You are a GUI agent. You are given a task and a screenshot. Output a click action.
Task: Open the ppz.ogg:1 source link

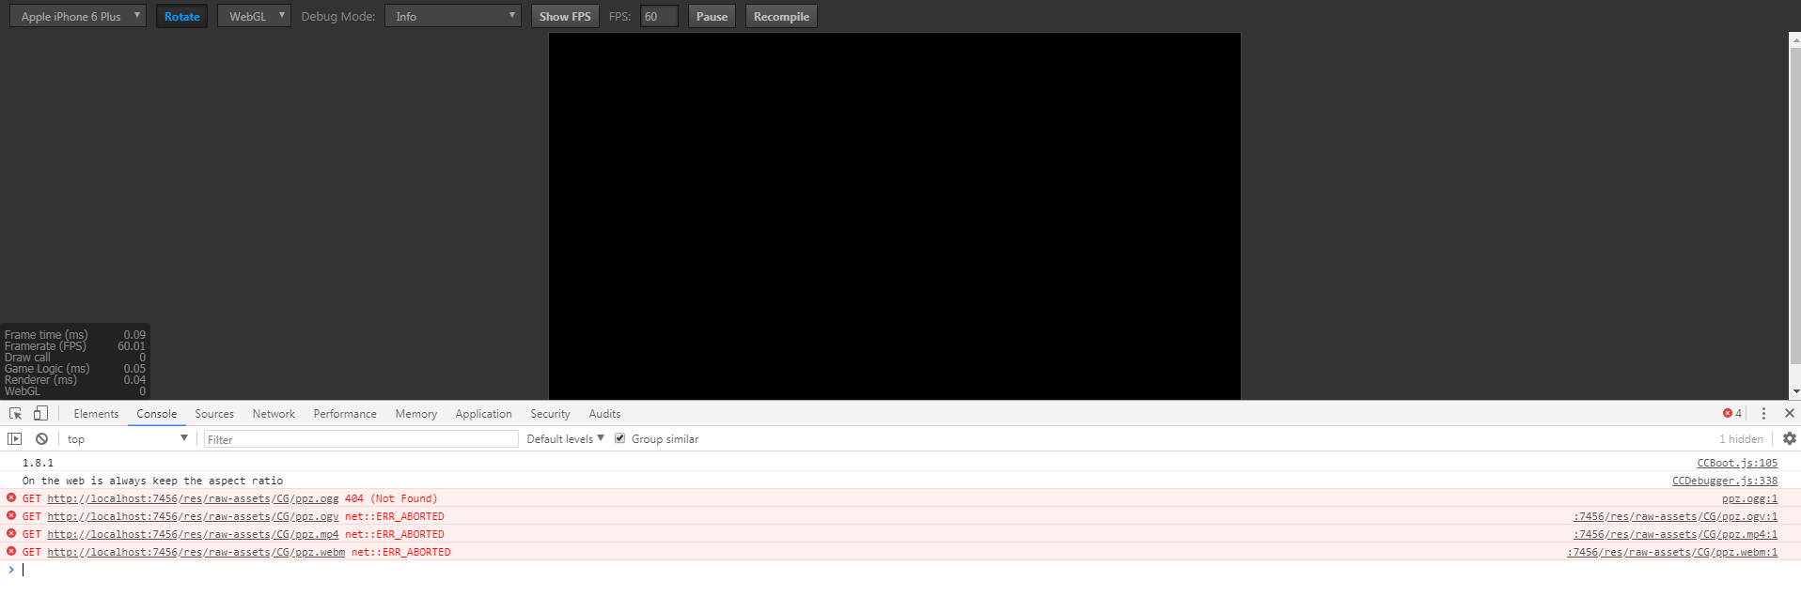(x=1749, y=498)
